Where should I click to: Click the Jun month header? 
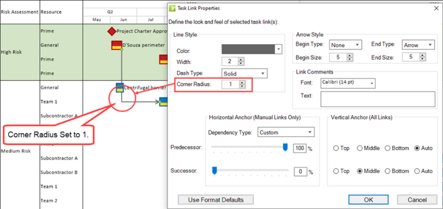[x=123, y=20]
